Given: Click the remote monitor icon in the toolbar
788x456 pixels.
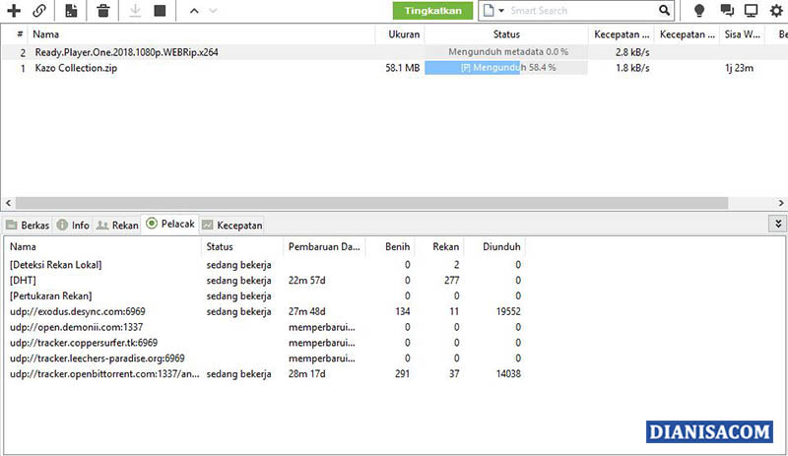Looking at the screenshot, I should pos(752,11).
